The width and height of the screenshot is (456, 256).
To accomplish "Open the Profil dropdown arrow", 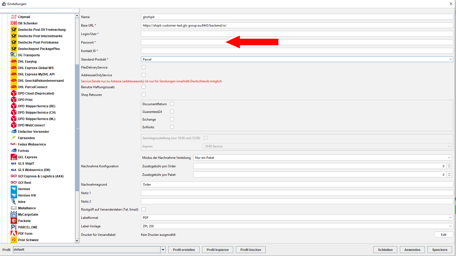I will [x=163, y=250].
